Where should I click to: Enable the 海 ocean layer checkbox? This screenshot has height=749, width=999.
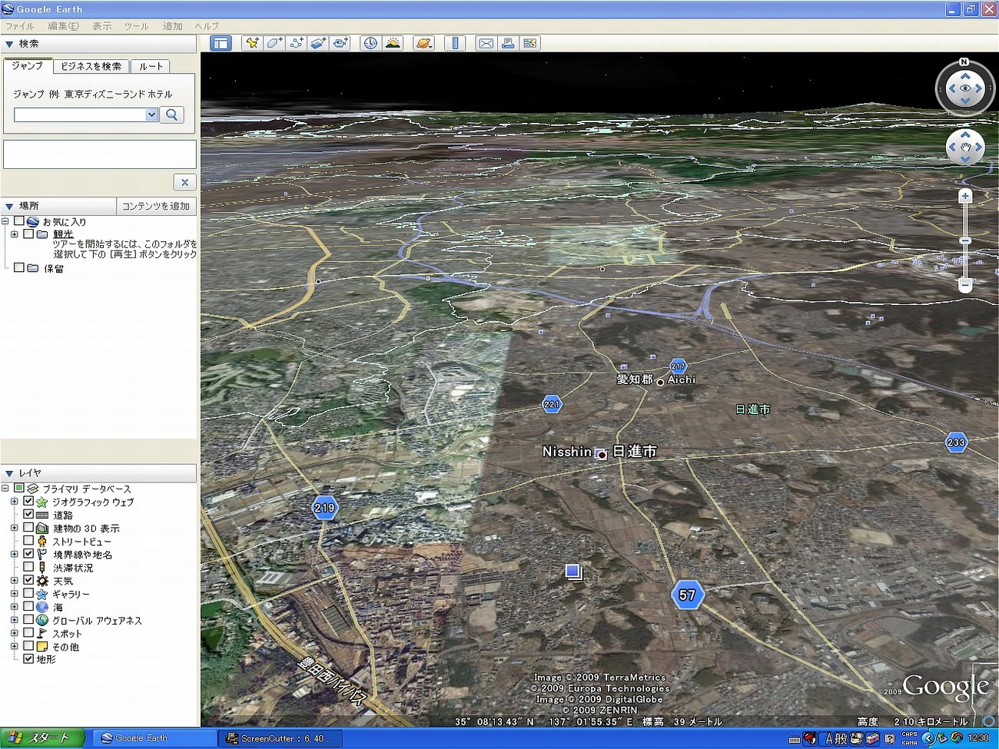point(28,607)
